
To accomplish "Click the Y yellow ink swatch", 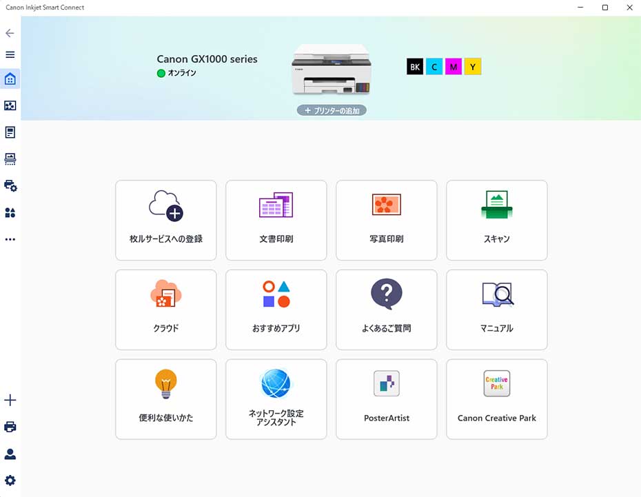I will click(x=473, y=67).
